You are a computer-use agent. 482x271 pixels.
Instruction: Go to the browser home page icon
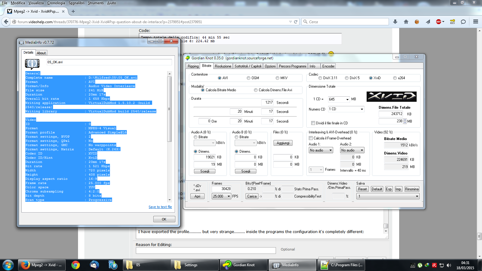pos(406,22)
